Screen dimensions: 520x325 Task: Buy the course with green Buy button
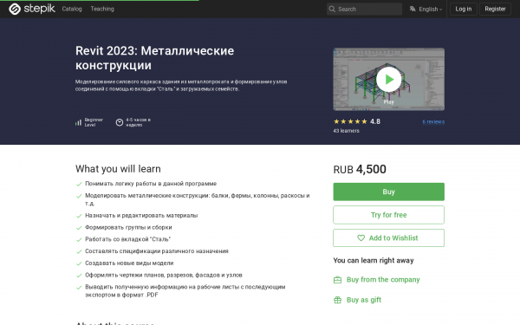tap(388, 192)
